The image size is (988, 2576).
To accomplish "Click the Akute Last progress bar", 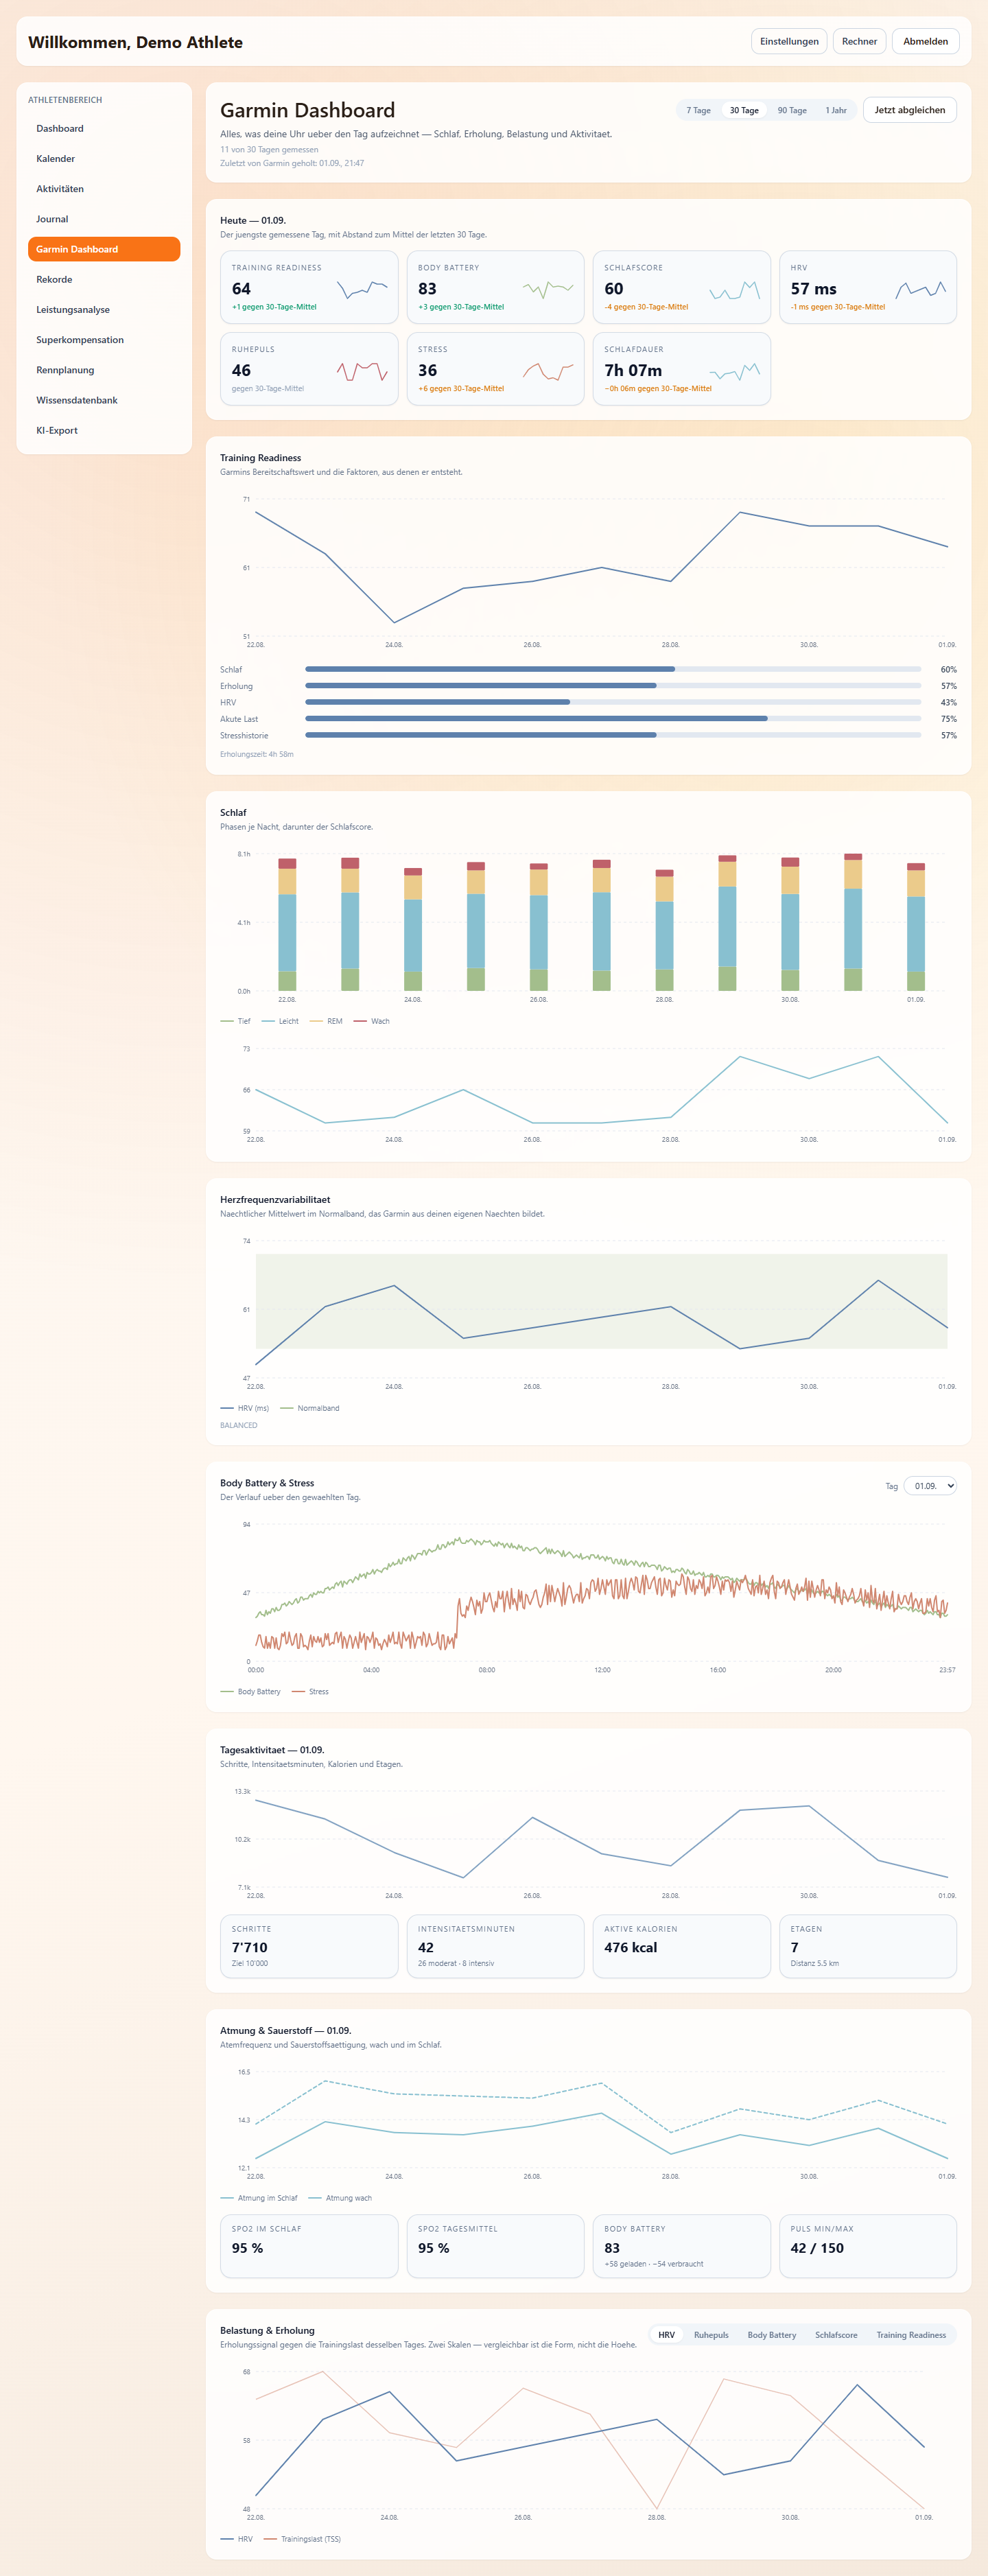I will pyautogui.click(x=613, y=719).
